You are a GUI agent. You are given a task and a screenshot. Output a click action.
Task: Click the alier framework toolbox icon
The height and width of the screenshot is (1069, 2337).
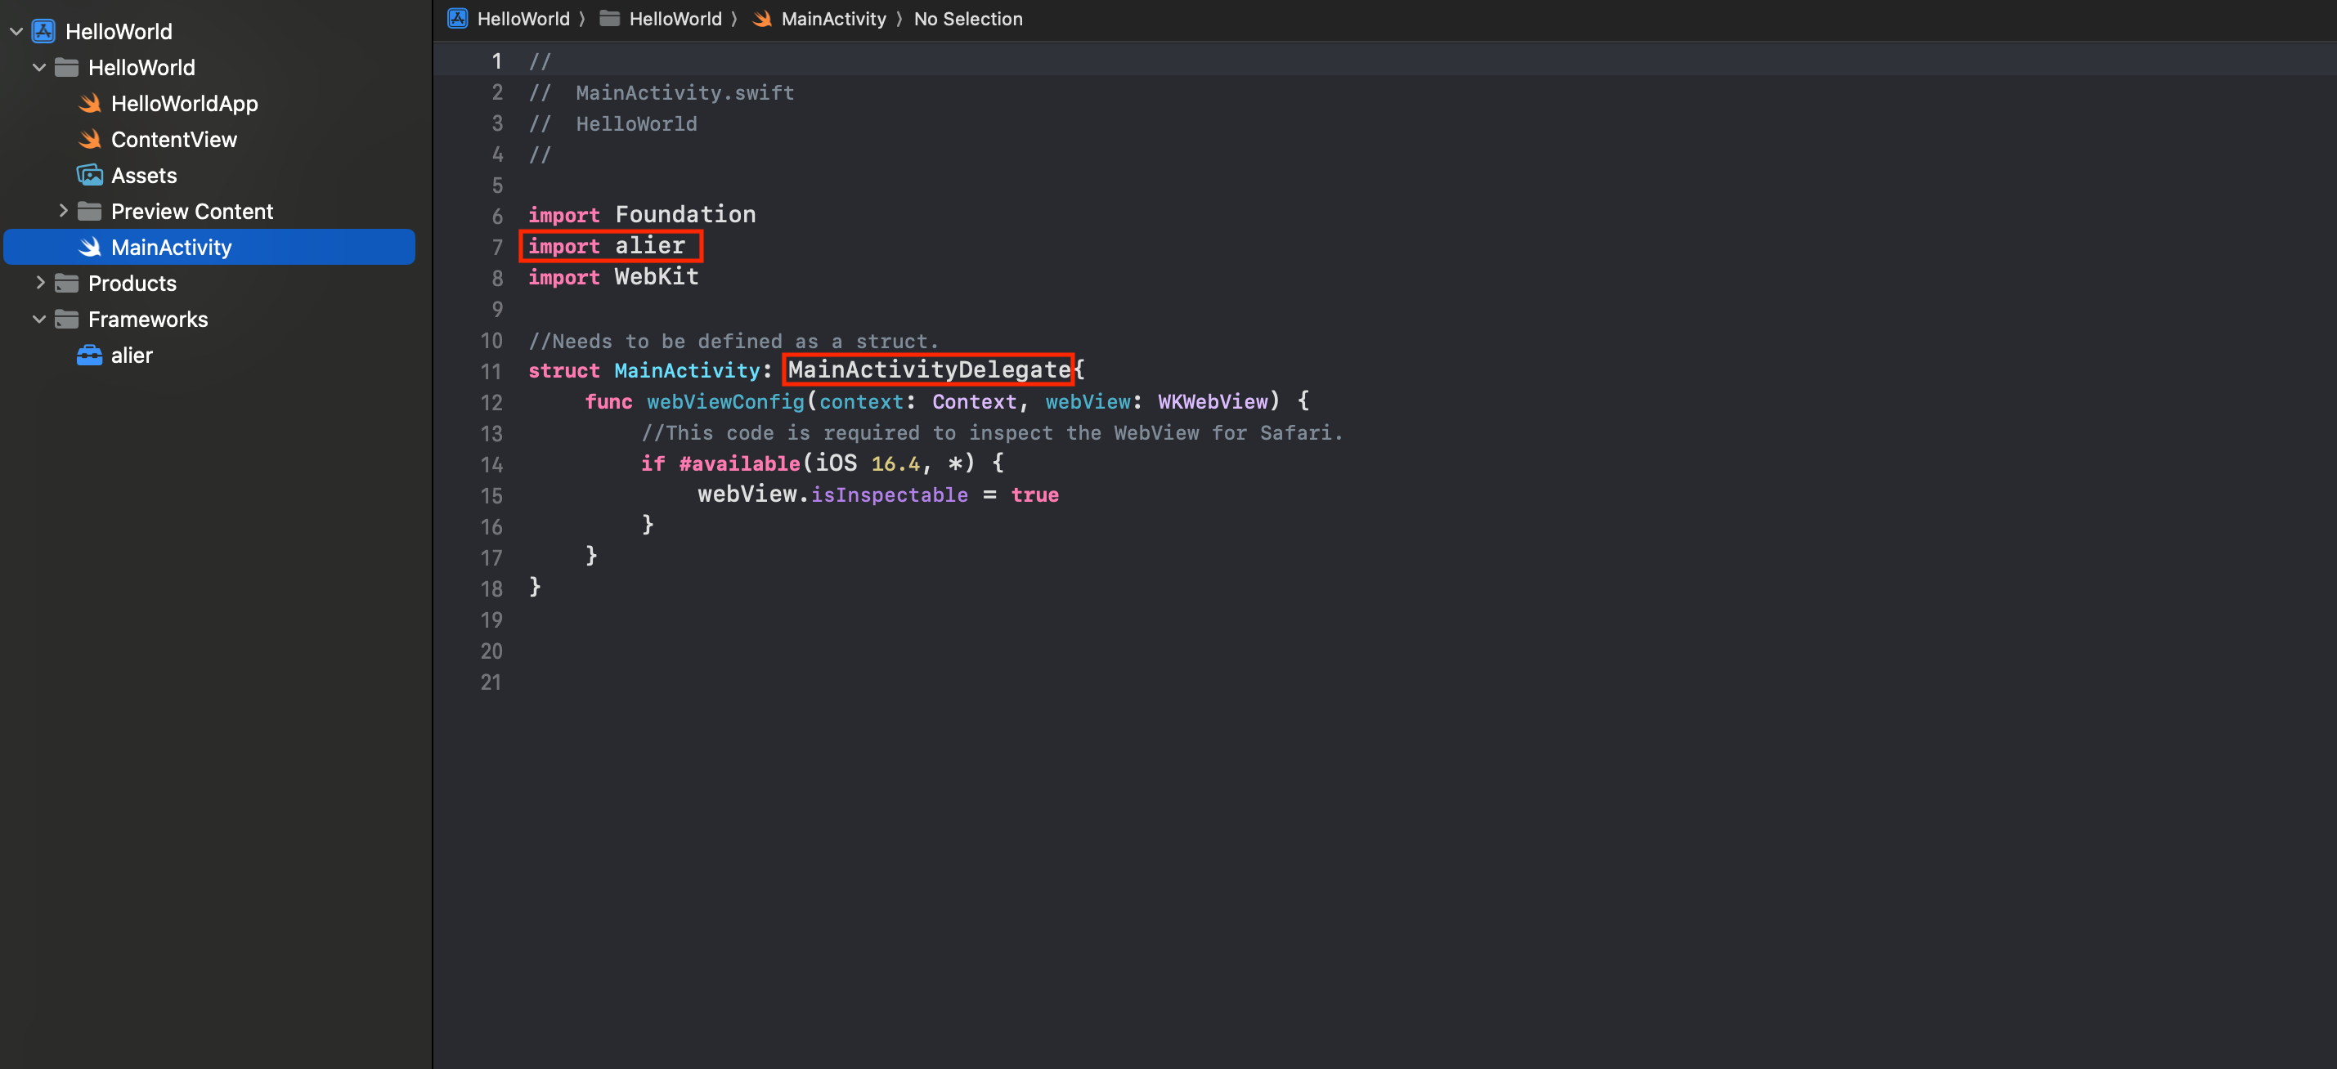(90, 355)
